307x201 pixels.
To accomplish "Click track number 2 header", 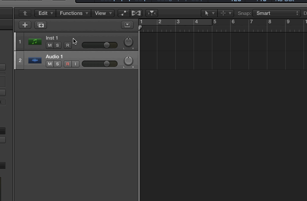I will coord(20,60).
